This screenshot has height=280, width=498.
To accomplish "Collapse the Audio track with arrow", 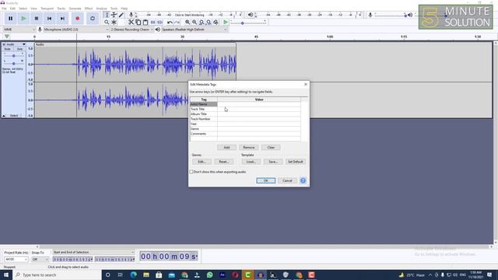I will (x=4, y=116).
